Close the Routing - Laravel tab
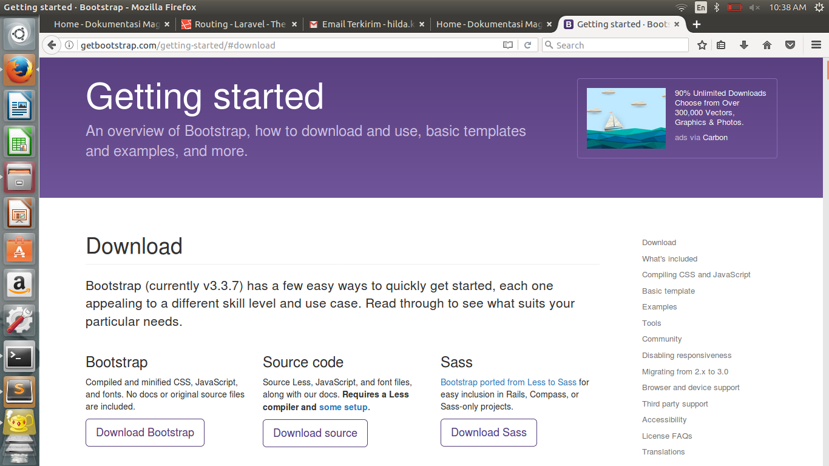This screenshot has width=829, height=466. coord(294,24)
